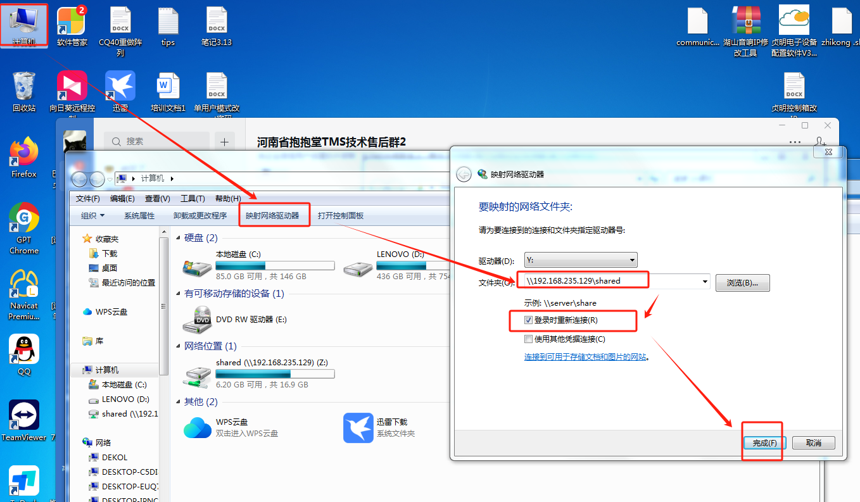The height and width of the screenshot is (502, 860).
Task: Open DVD RW 驱动器 (E:) drive
Action: tap(236, 320)
